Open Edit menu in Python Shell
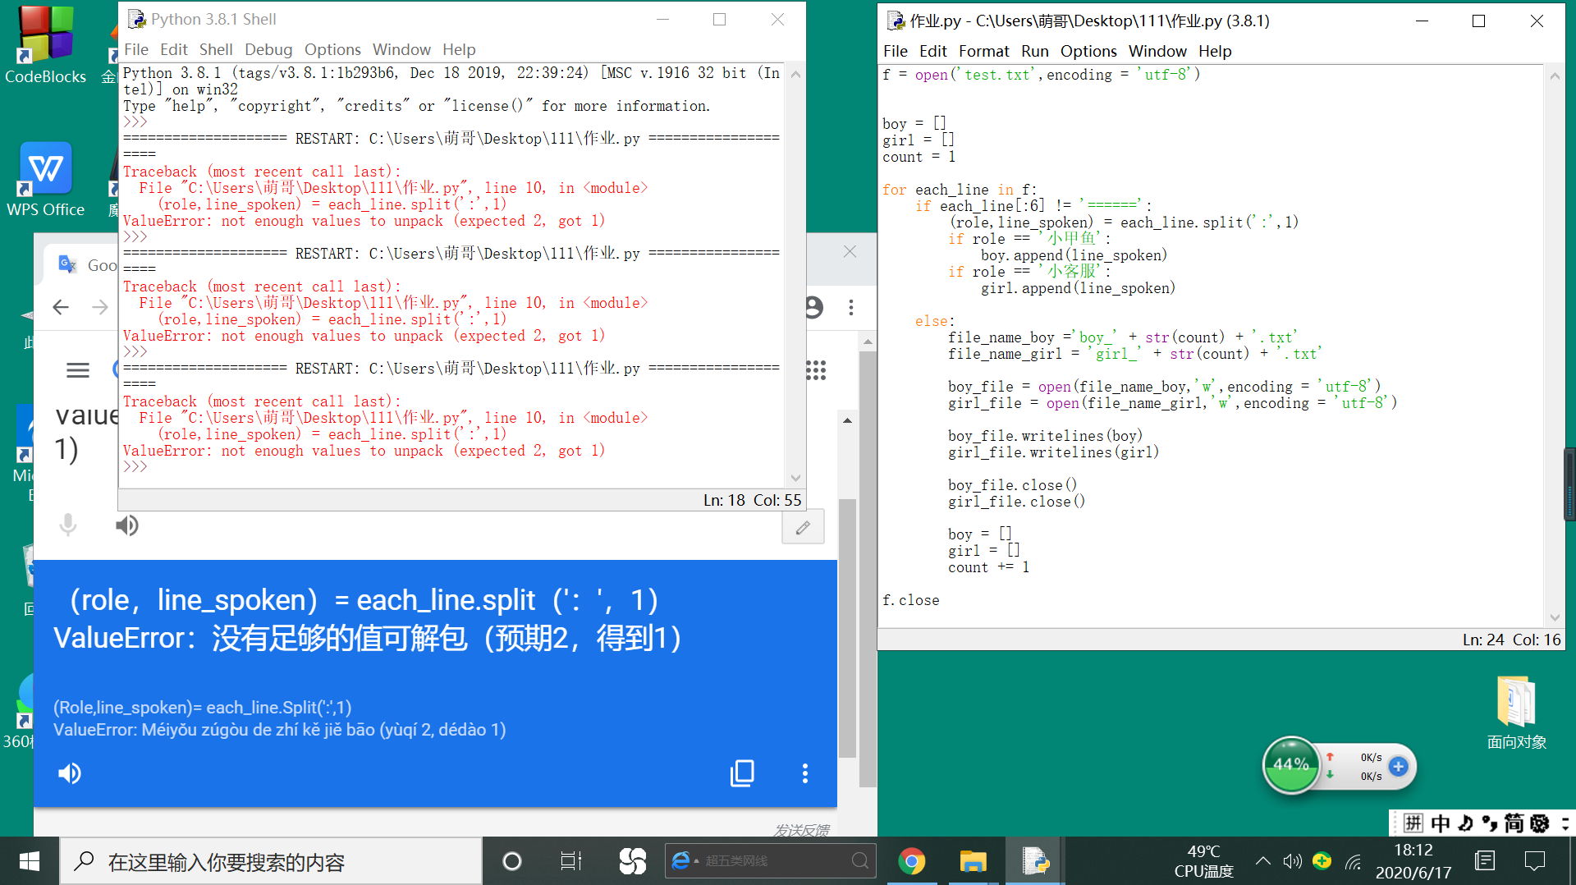Screen dimensions: 1576x885 (173, 49)
